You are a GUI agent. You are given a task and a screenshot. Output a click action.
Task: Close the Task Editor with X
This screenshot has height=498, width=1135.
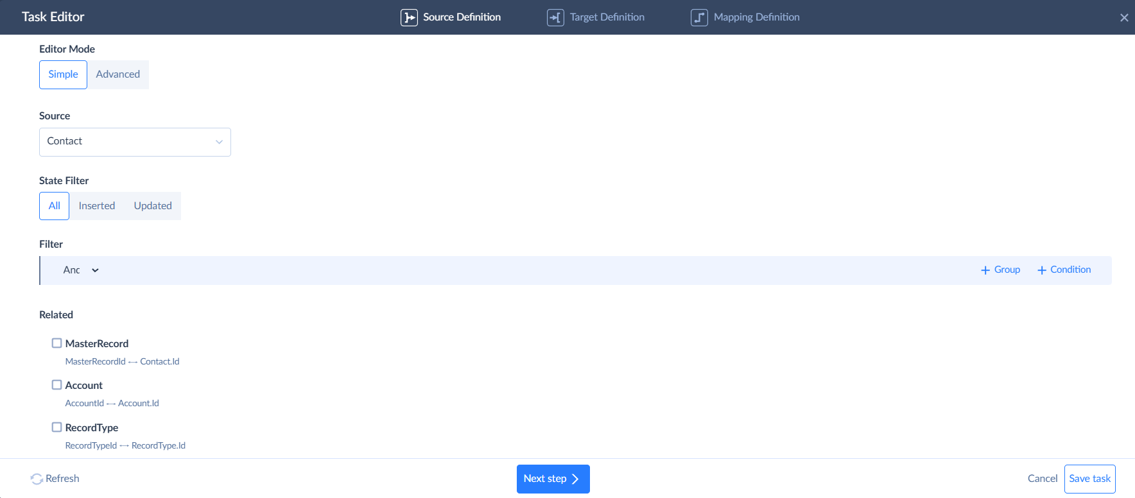point(1123,18)
